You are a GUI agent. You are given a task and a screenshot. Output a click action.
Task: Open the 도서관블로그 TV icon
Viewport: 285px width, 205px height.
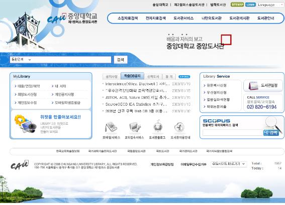tap(158, 126)
